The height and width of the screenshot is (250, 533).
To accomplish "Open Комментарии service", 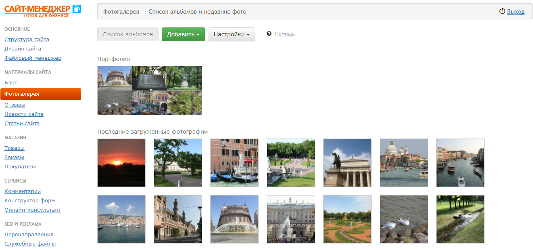I will point(23,191).
